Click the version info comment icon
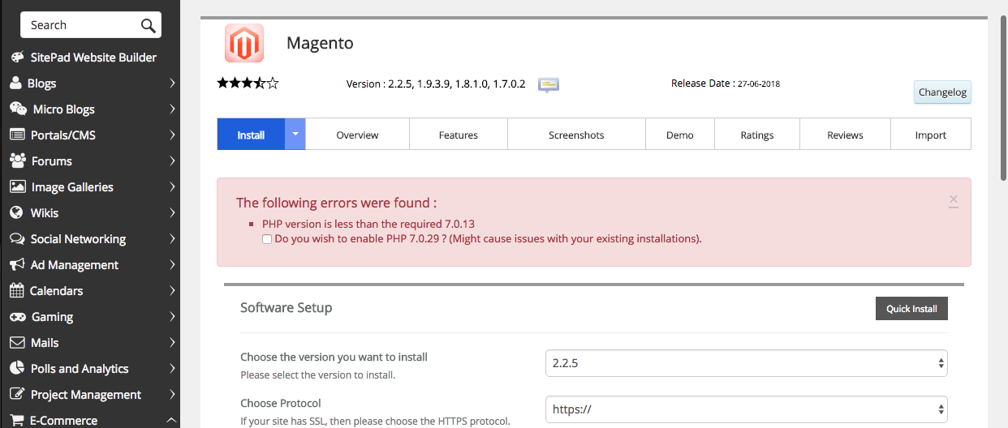This screenshot has width=1008, height=428. [549, 84]
